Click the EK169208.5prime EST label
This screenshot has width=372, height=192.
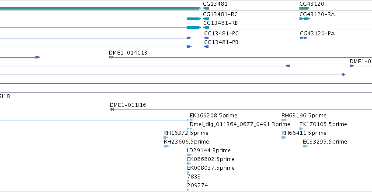(x=213, y=116)
